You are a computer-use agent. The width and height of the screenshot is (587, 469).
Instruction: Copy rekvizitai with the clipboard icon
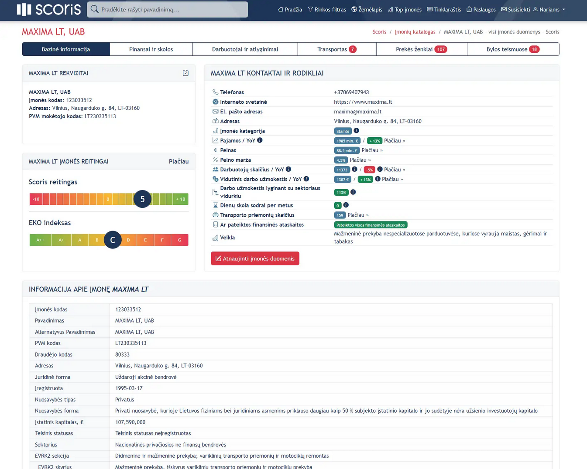click(185, 73)
